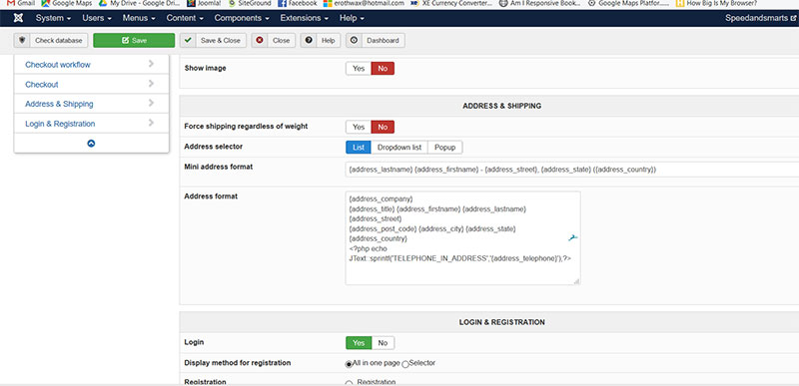Click the Dashboard clock icon

coord(355,40)
